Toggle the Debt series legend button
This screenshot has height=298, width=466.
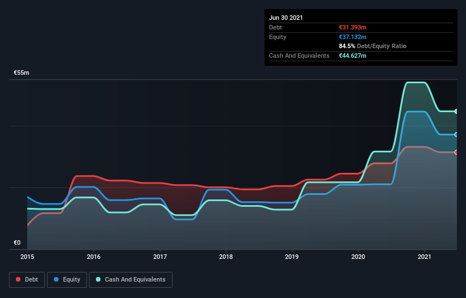[x=27, y=280]
